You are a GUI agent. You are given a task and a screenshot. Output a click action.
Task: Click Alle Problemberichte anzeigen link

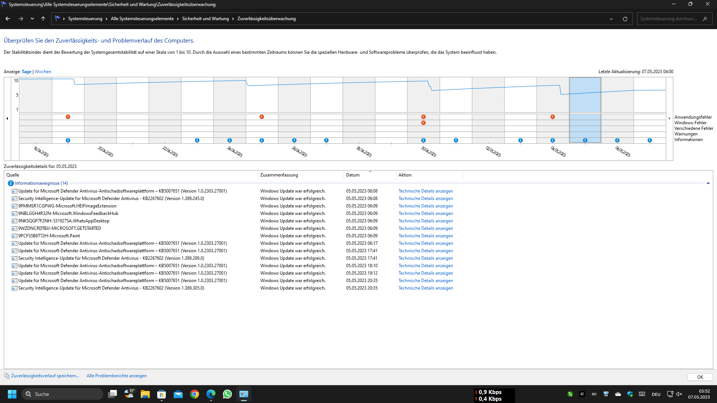(117, 376)
